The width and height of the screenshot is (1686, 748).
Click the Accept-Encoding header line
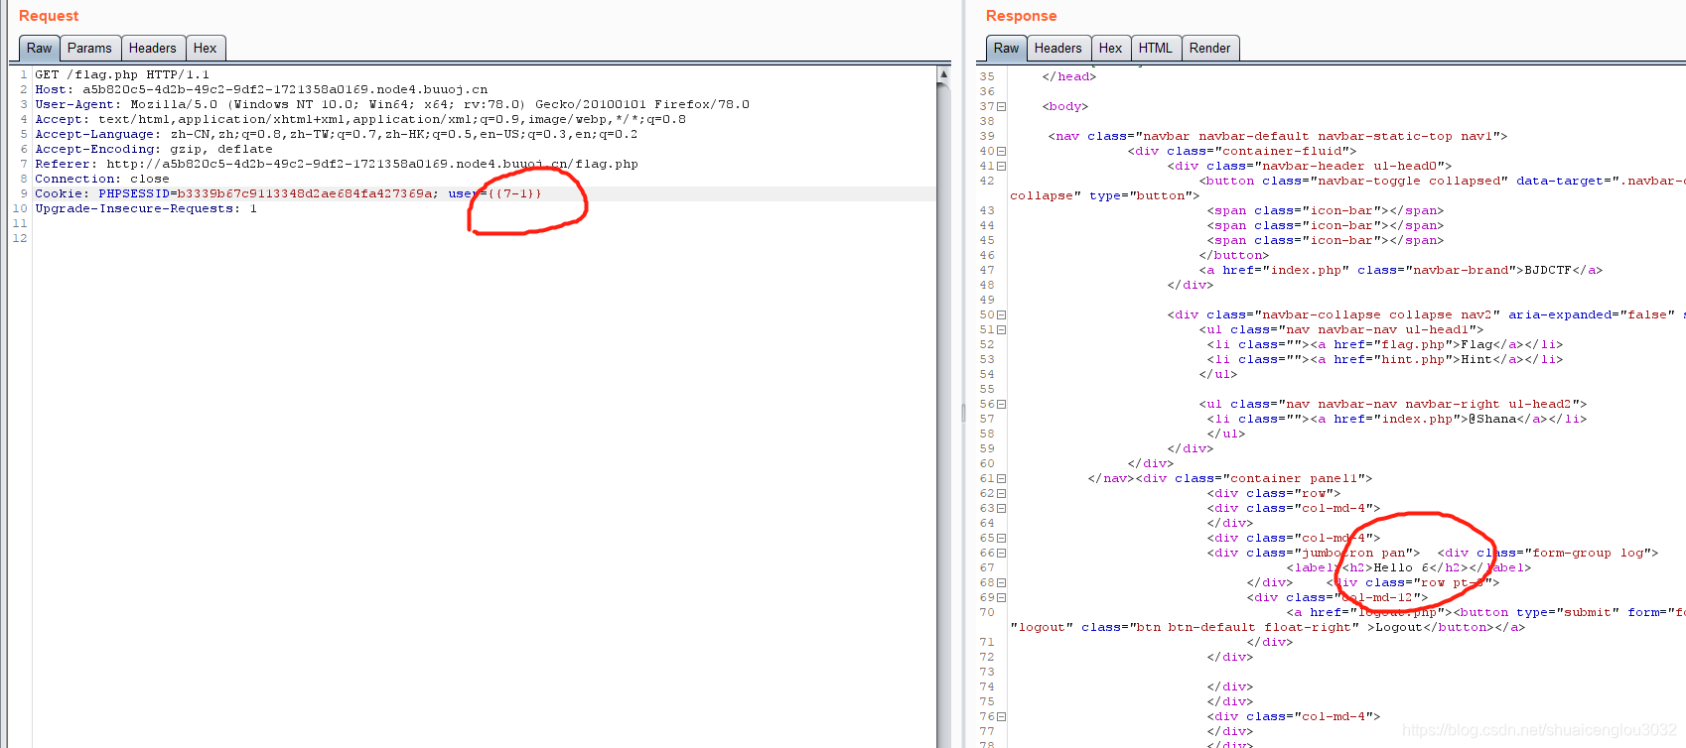(x=154, y=149)
